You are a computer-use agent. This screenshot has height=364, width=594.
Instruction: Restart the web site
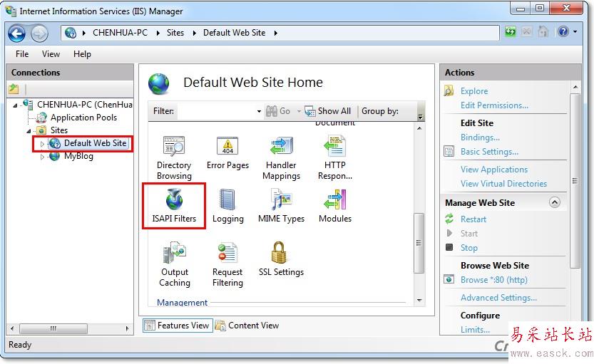(473, 219)
